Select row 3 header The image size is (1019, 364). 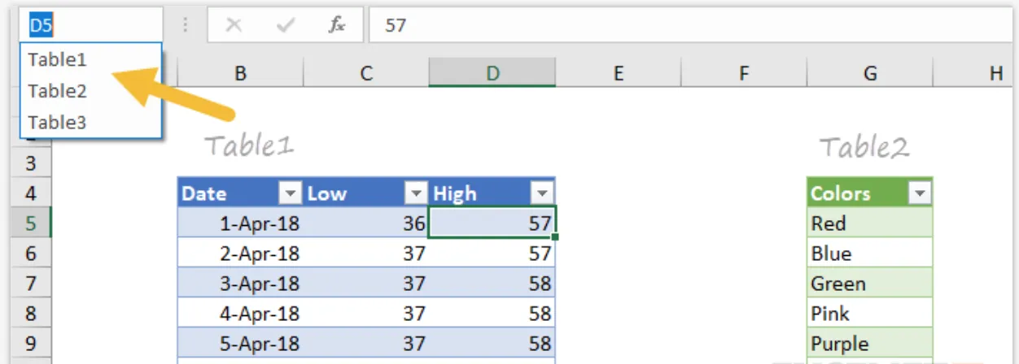tap(31, 163)
